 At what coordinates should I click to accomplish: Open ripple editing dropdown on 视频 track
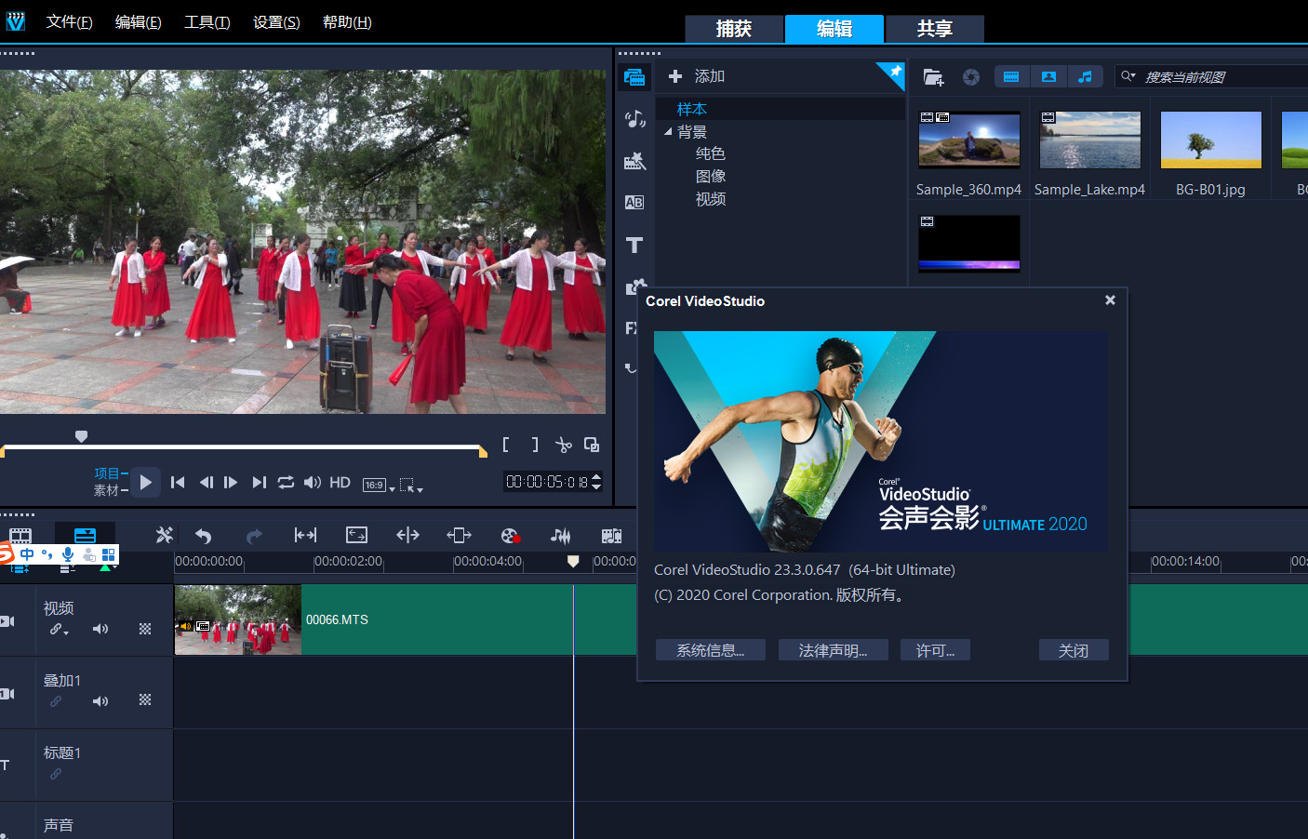pyautogui.click(x=60, y=630)
